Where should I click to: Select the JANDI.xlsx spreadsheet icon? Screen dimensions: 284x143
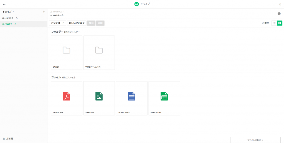click(164, 96)
